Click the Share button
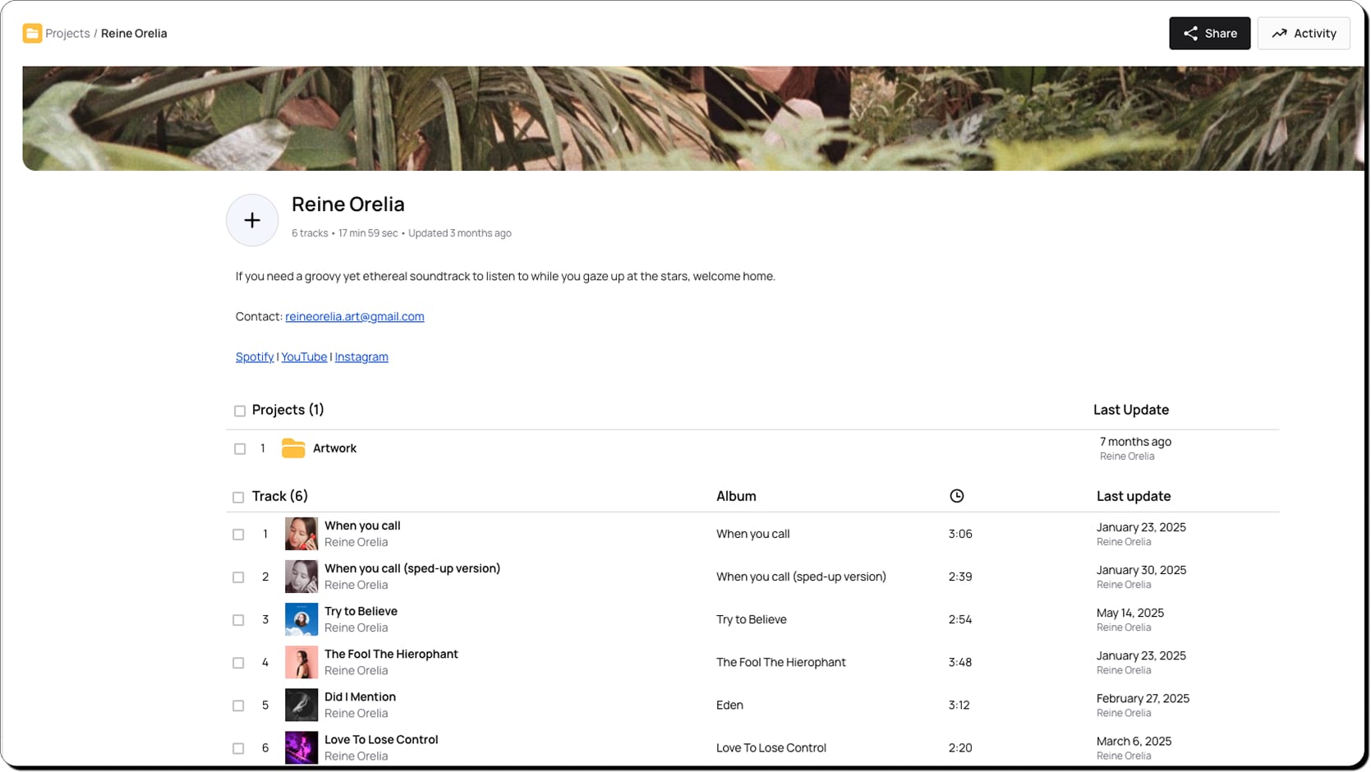Viewport: 1371px width, 772px height. click(1209, 34)
